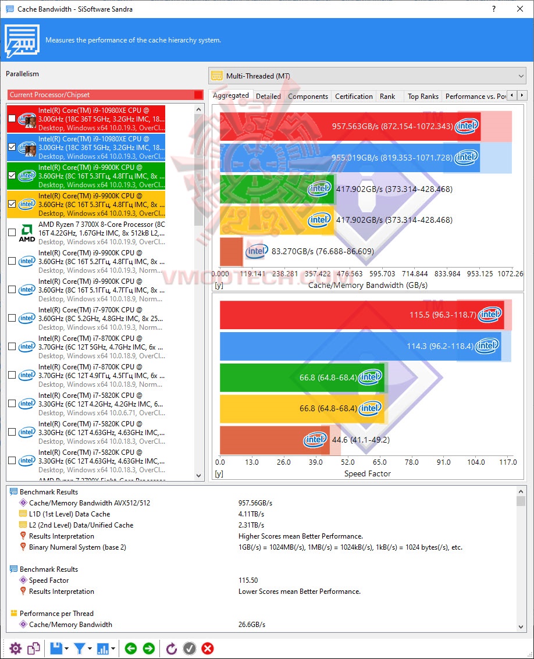Click the filter funnel icon
The height and width of the screenshot is (659, 534).
[80, 649]
